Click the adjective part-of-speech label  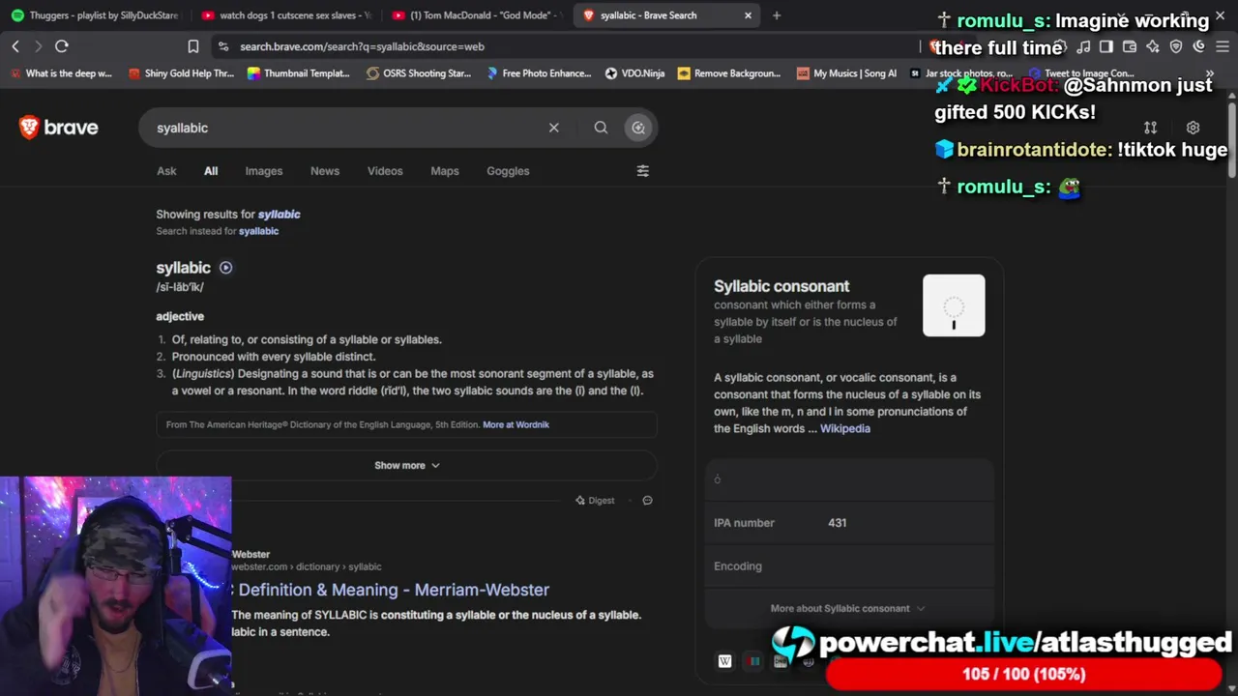pos(180,316)
